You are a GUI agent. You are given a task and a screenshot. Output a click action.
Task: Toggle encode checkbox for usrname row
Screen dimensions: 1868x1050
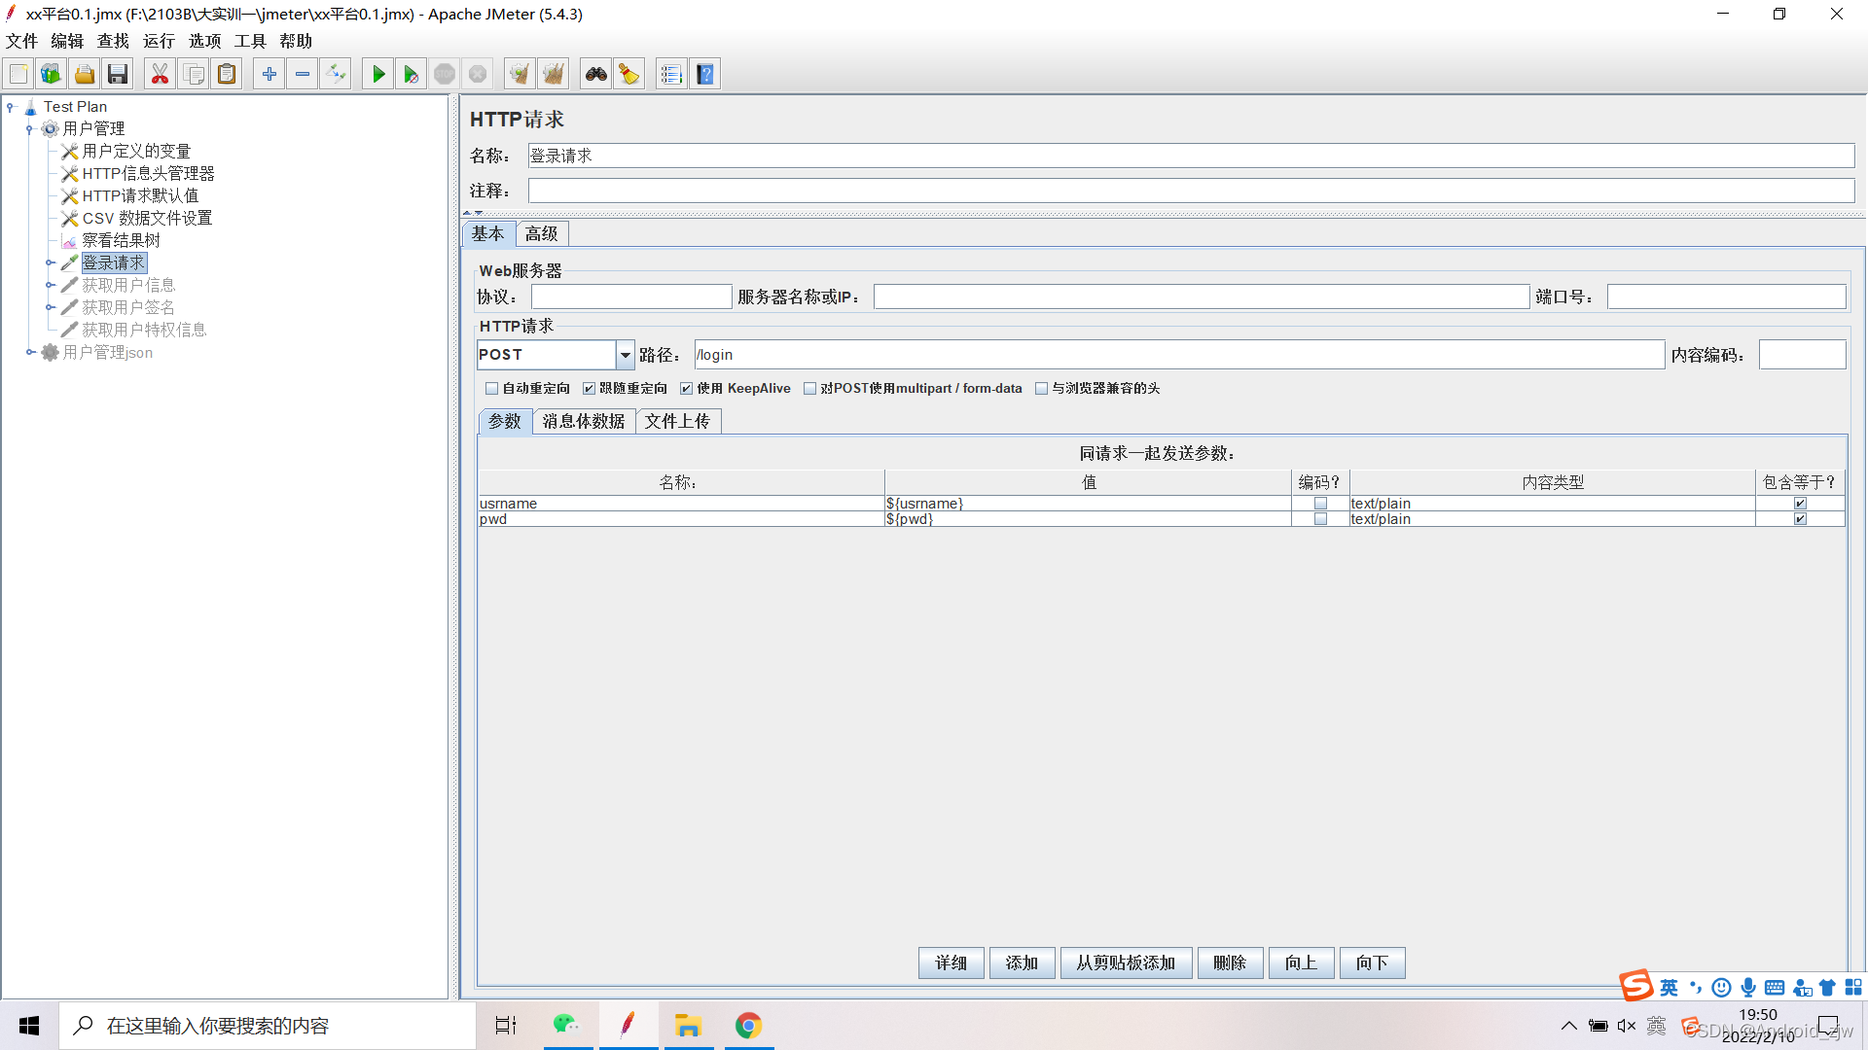point(1320,504)
